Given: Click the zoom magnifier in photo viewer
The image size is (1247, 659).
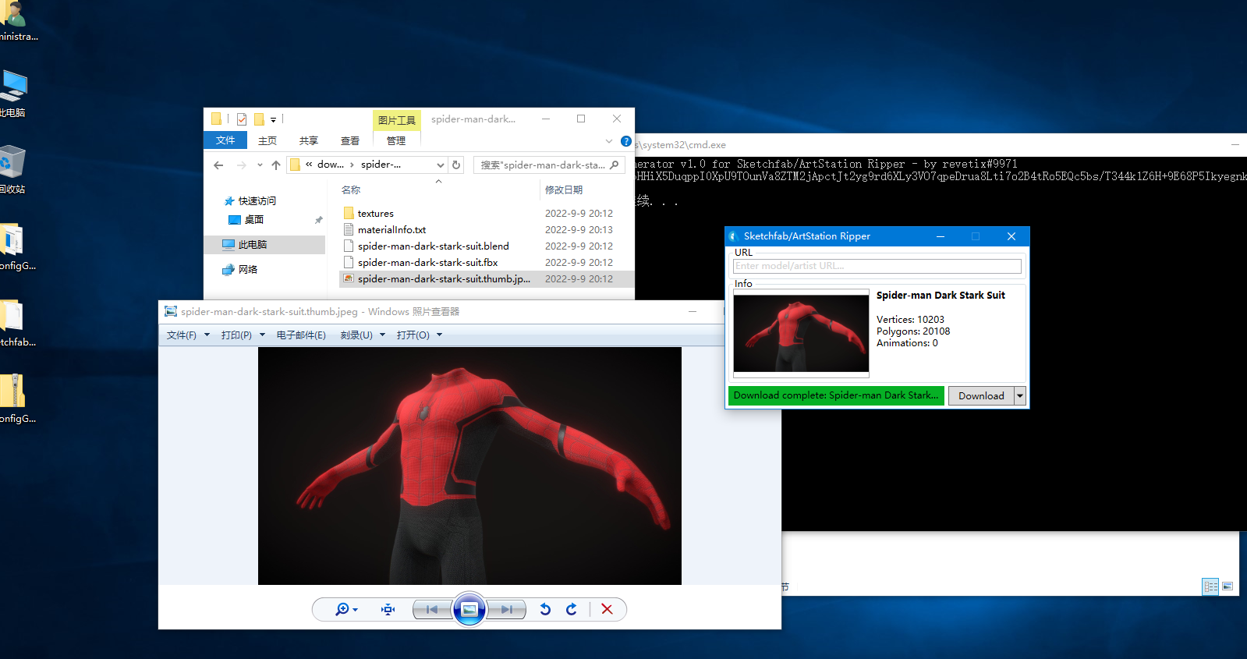Looking at the screenshot, I should (346, 610).
